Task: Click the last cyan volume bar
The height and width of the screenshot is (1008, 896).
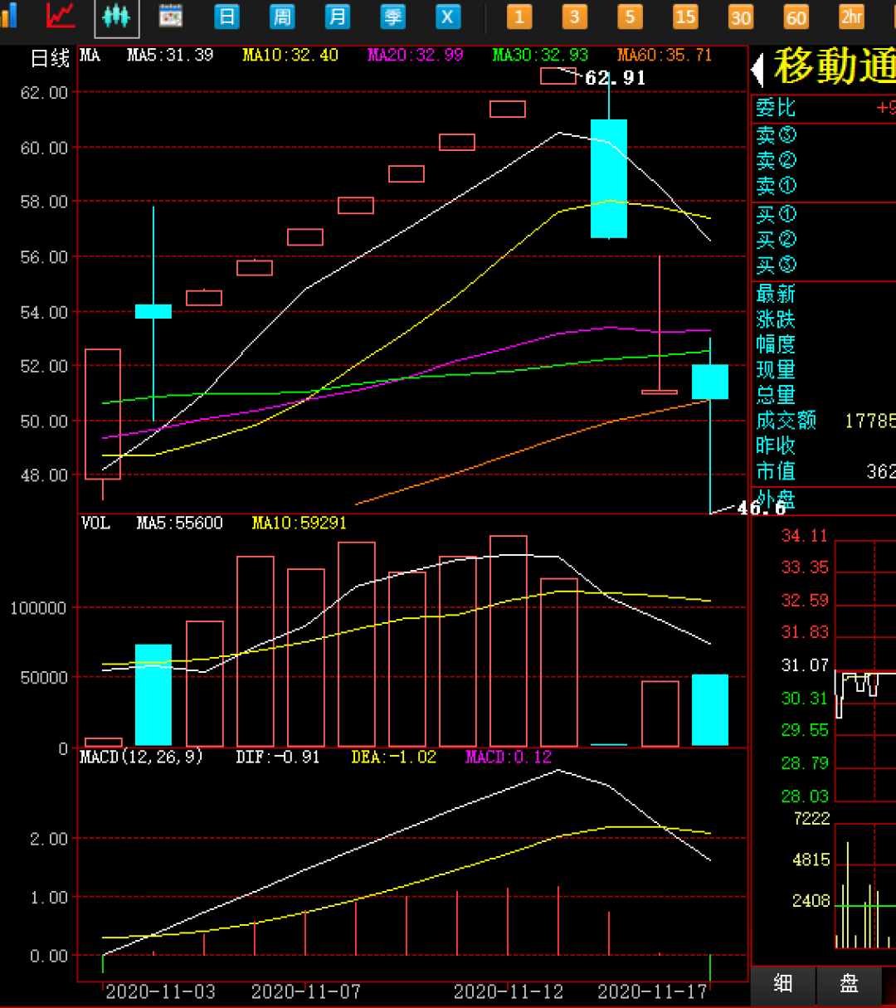Action: [710, 710]
